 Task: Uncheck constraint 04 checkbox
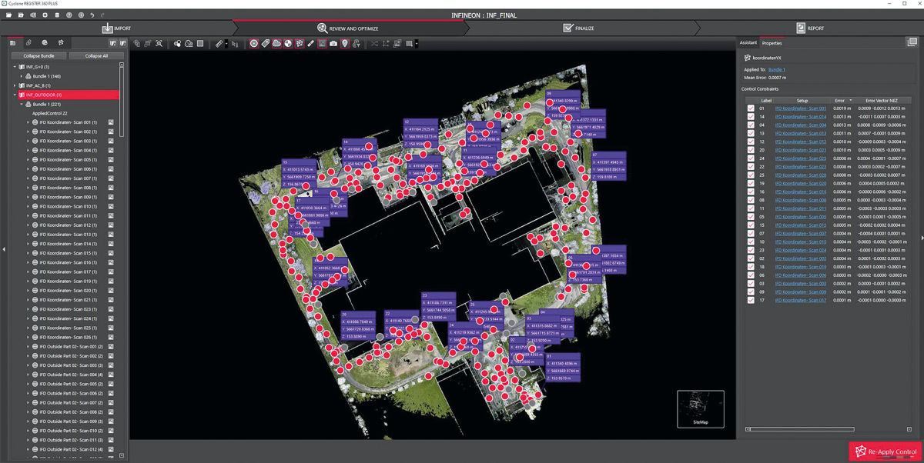click(x=751, y=125)
